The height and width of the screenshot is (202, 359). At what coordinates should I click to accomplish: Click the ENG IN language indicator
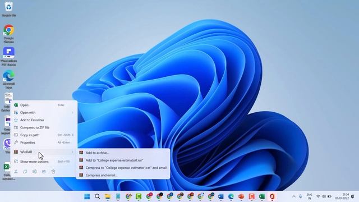click(x=309, y=196)
